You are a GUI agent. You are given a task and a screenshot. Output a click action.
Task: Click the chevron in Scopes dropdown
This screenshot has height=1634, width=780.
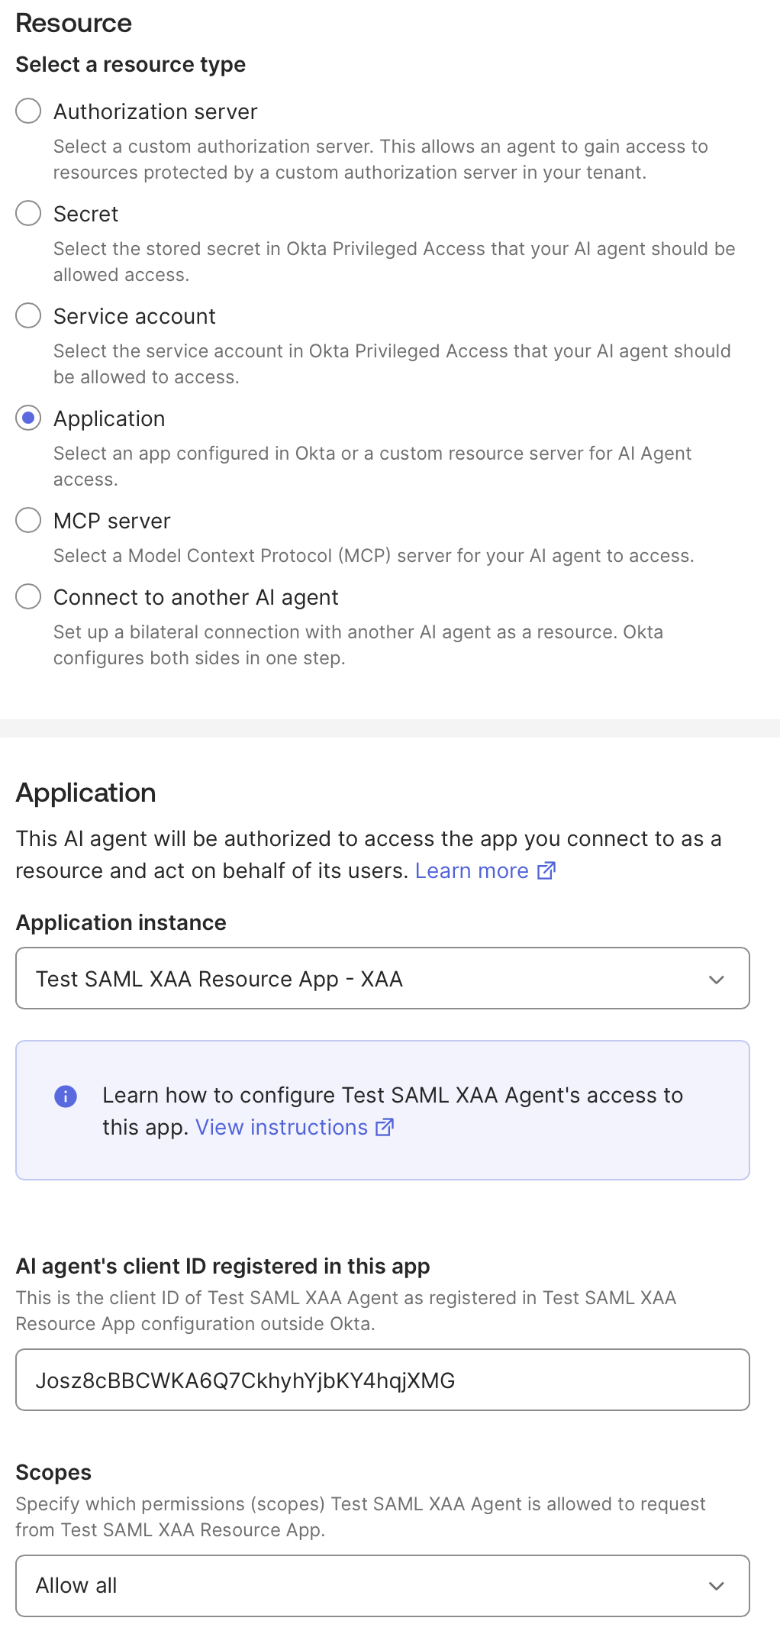(716, 1586)
